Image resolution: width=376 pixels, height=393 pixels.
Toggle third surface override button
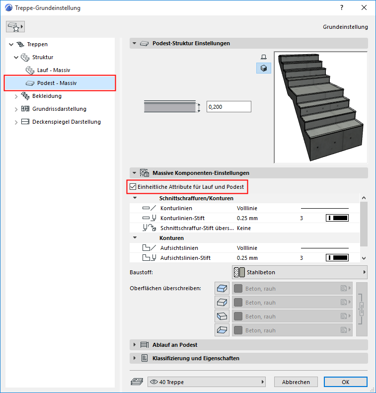click(x=222, y=316)
